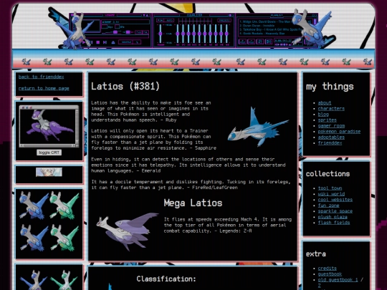Viewport: 387px width, 290px height.
Task: Open the 'gamer room' link
Action: [x=331, y=126]
